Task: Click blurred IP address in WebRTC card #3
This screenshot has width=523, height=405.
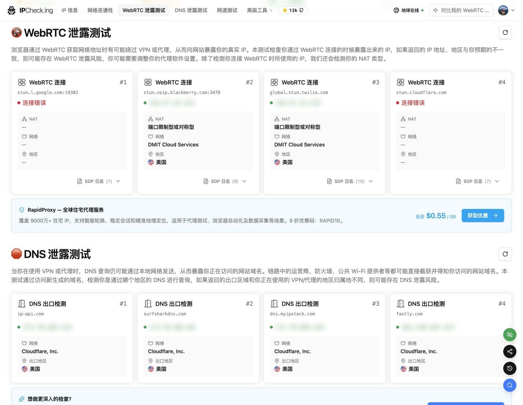Action: pos(299,103)
